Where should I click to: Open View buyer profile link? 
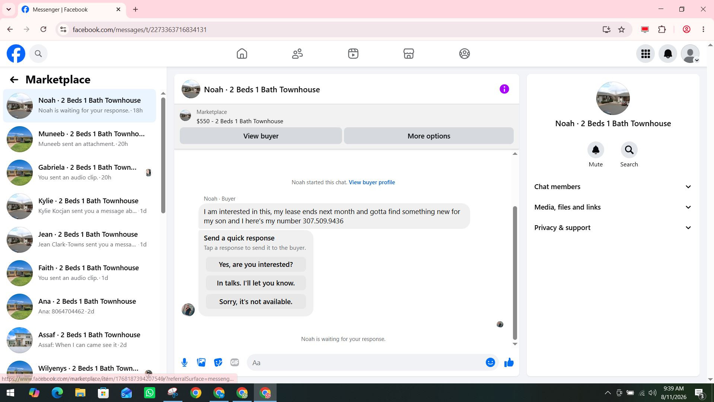pyautogui.click(x=372, y=182)
